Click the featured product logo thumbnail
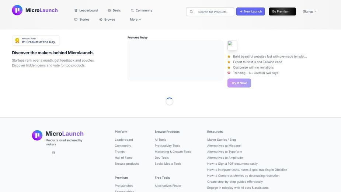The width and height of the screenshot is (341, 192). [x=232, y=45]
